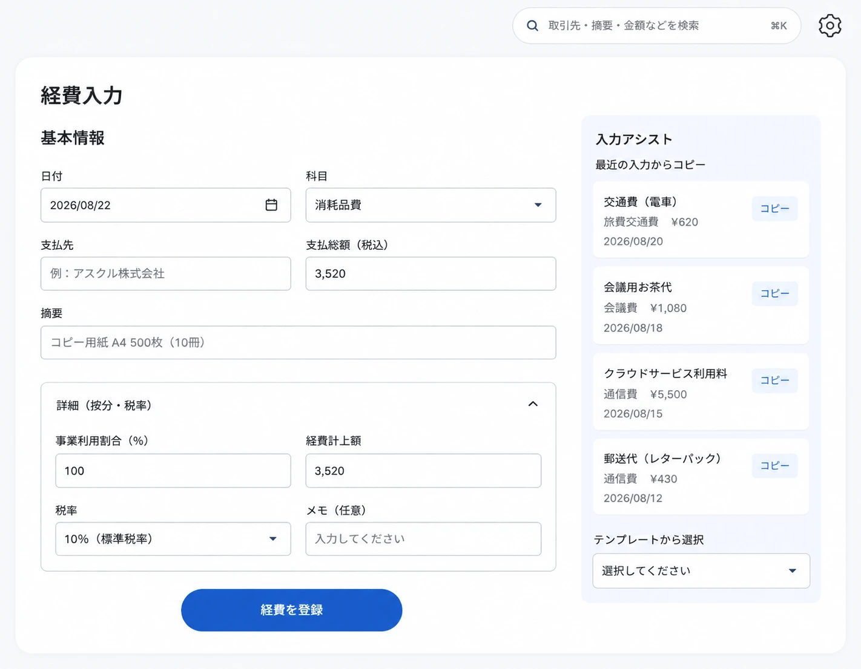Click the date 2026/08/12 in assist list
Screen dimensions: 861x669
click(633, 498)
